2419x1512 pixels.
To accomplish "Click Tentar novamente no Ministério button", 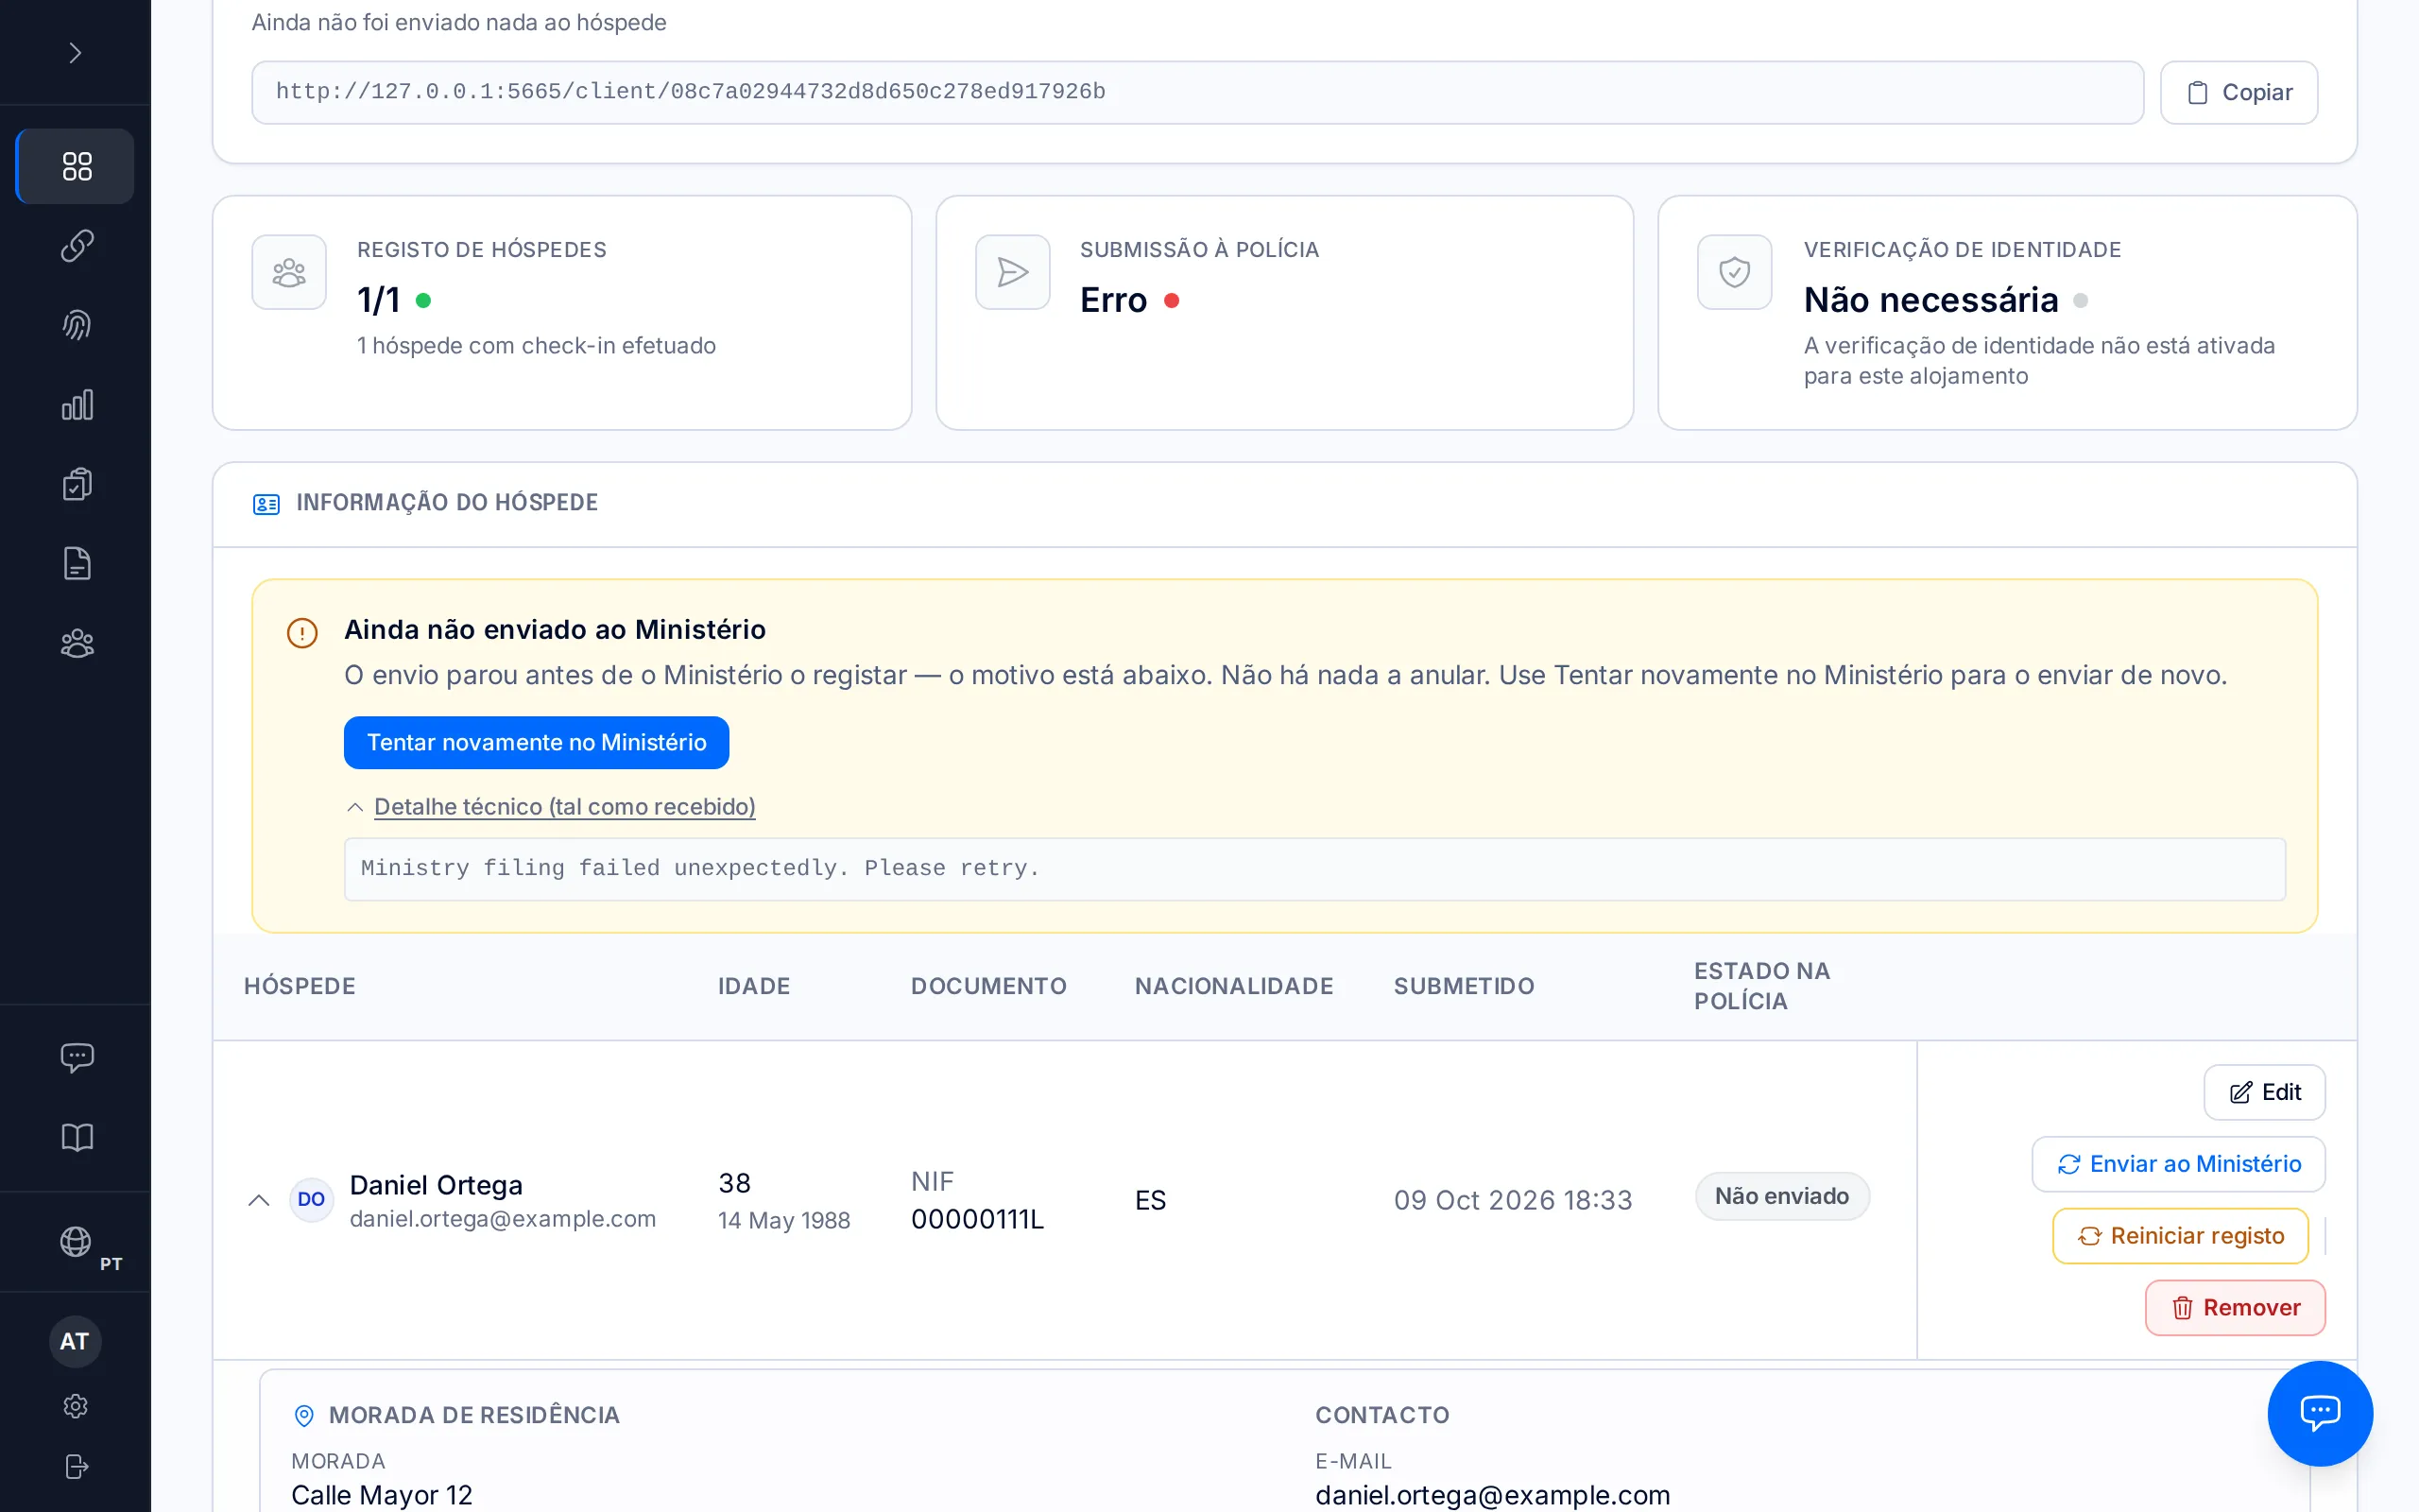I will click(x=536, y=742).
